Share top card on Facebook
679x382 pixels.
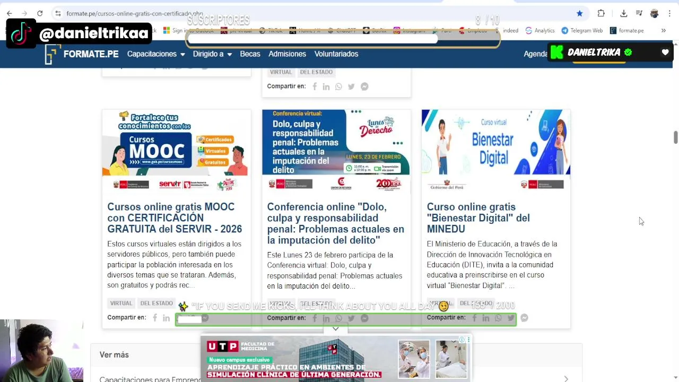(x=315, y=86)
